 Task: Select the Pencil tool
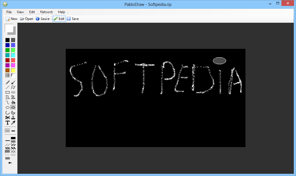point(8,82)
